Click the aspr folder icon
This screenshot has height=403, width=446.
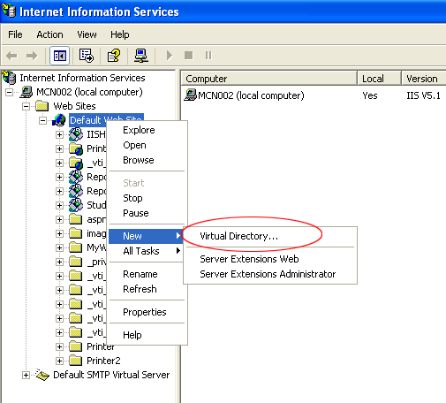(x=76, y=219)
